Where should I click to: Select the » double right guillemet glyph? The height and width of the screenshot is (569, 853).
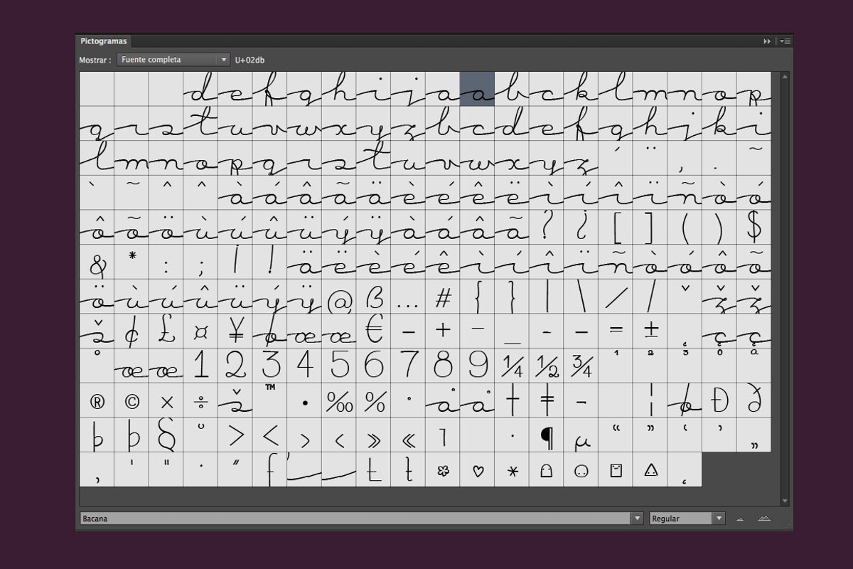[374, 435]
